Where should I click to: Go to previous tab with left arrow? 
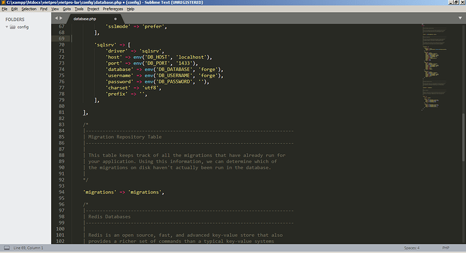tap(56, 18)
